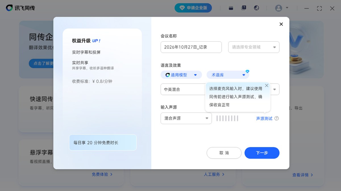This screenshot has width=341, height=191.
Task: Click the globe language icon
Action: click(x=257, y=8)
